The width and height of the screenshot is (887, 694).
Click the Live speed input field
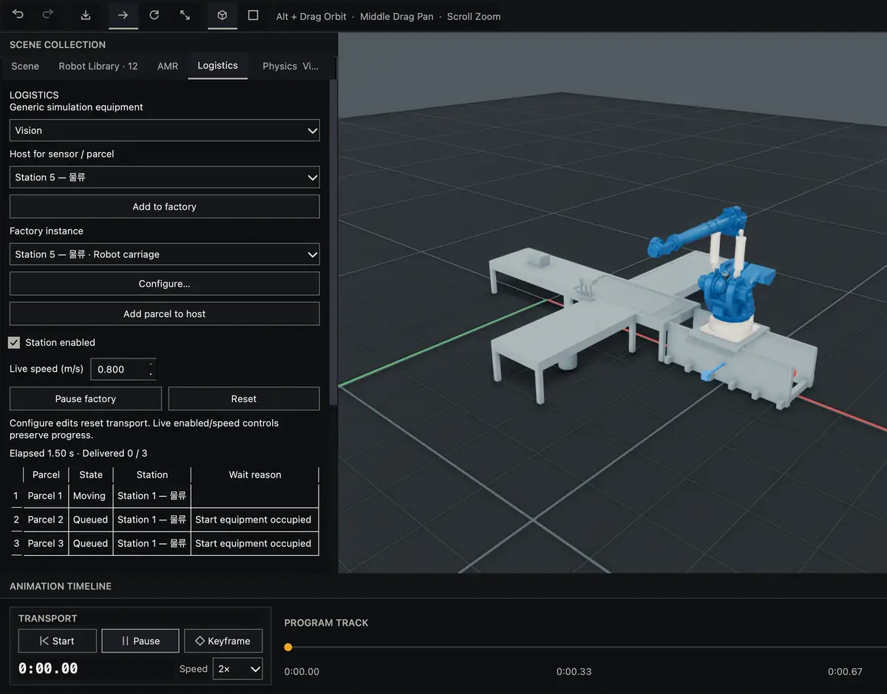(x=123, y=370)
